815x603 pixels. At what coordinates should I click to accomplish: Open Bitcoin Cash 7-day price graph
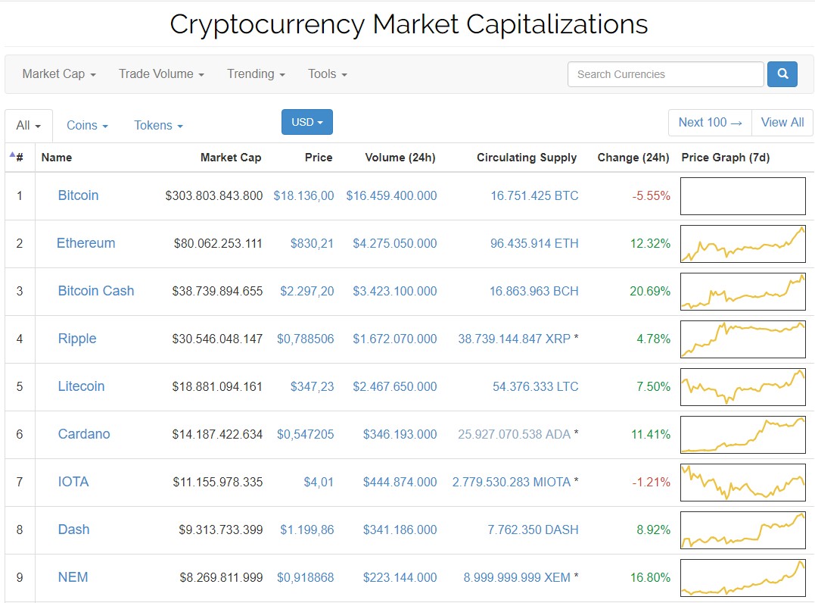coord(742,292)
